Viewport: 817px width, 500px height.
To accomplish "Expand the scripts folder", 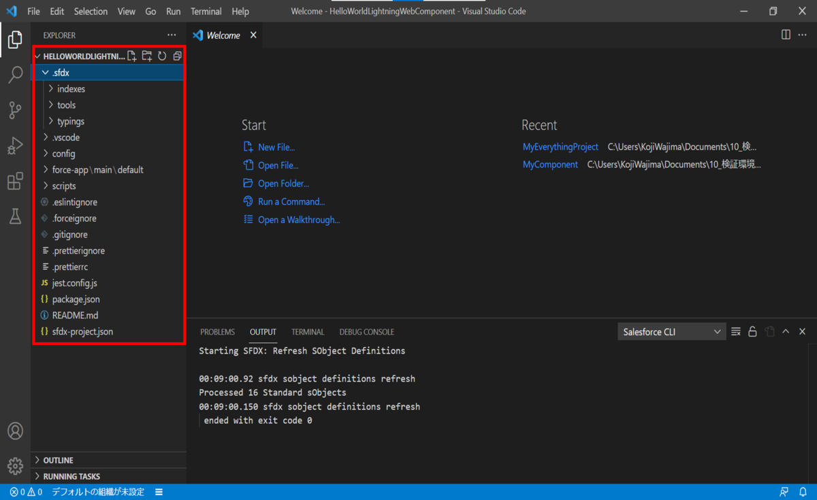I will point(108,186).
